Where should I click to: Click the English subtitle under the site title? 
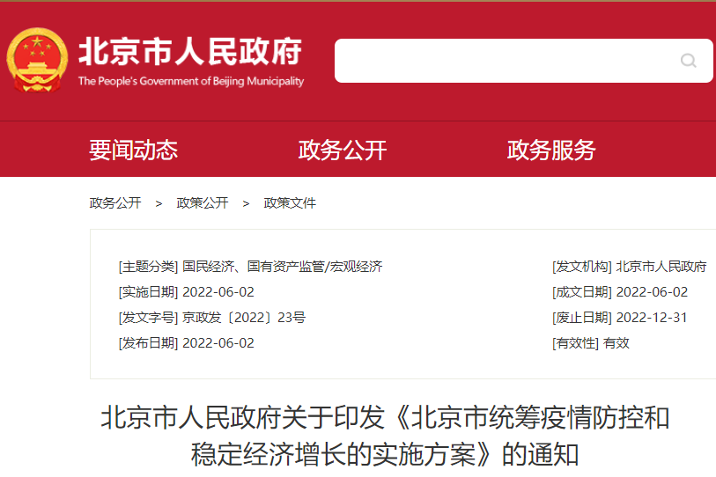(190, 82)
